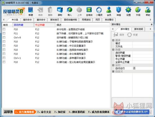Open the 自动备份 tab
Viewport: 155px width, 117px height.
pyautogui.click(x=109, y=20)
